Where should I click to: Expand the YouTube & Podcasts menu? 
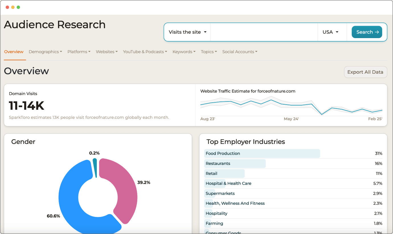(x=145, y=52)
